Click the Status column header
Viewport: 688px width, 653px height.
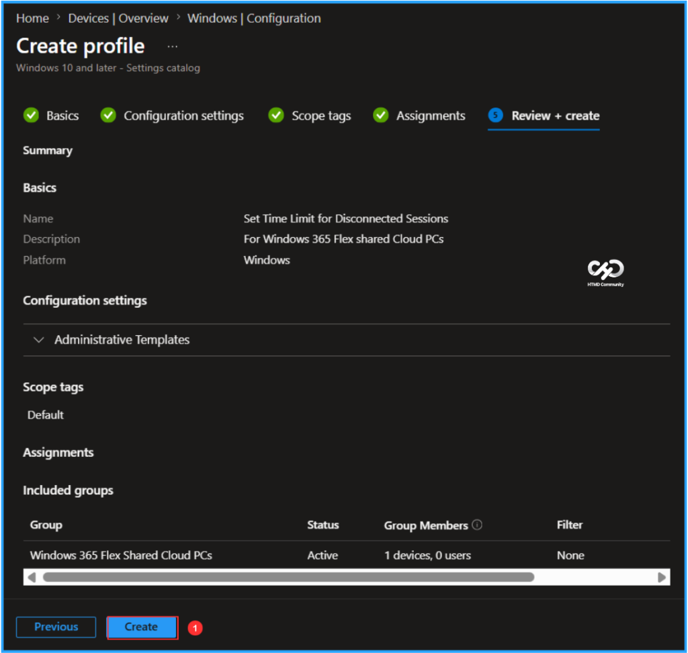[323, 525]
